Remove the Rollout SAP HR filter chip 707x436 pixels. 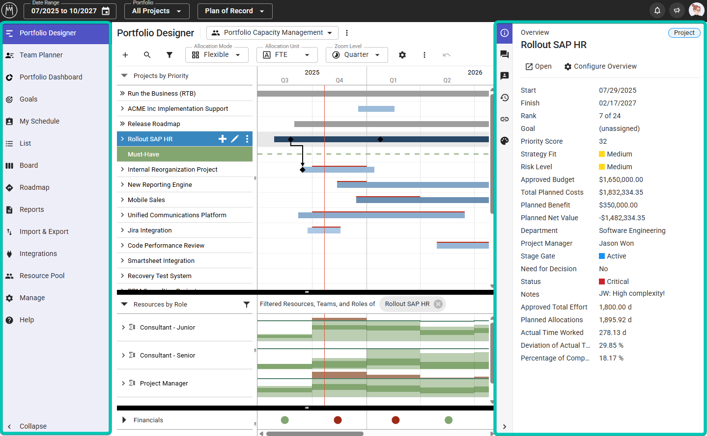point(438,304)
